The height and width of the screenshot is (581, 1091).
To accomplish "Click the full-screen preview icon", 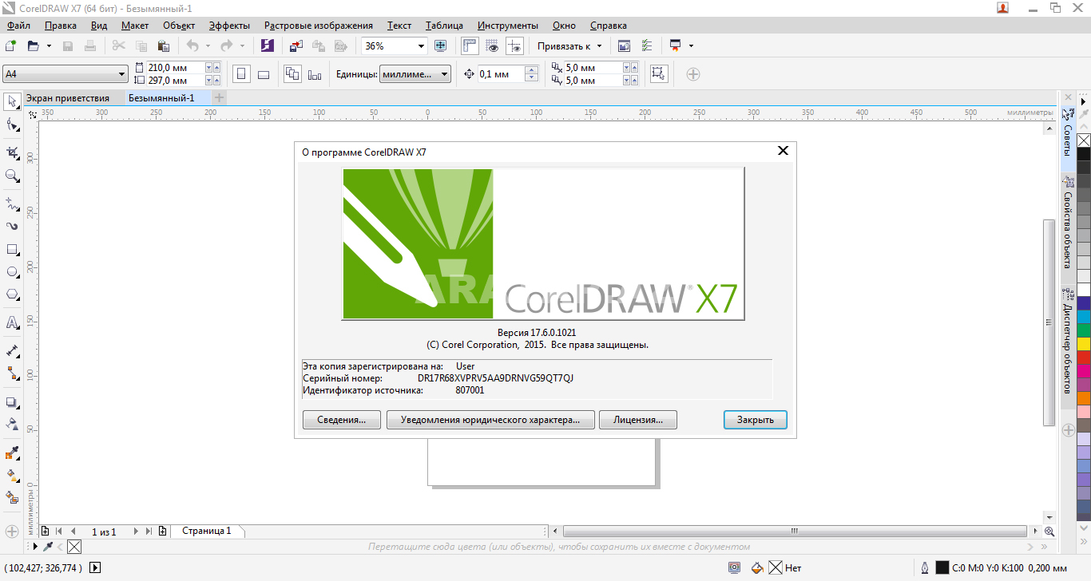I will pos(440,45).
